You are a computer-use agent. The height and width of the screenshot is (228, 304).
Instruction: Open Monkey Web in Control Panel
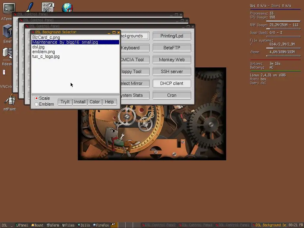[172, 59]
